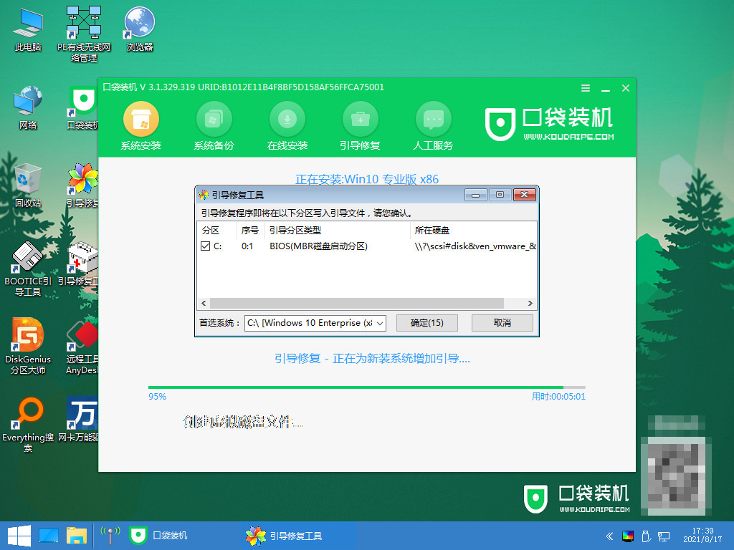Open the 首选系统 system dropdown
The image size is (734, 550).
click(380, 323)
